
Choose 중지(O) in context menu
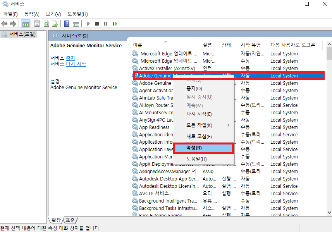tap(203, 88)
